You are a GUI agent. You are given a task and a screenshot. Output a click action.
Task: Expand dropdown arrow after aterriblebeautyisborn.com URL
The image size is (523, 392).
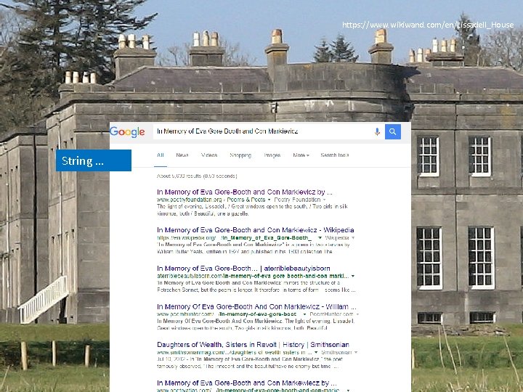coord(353,276)
